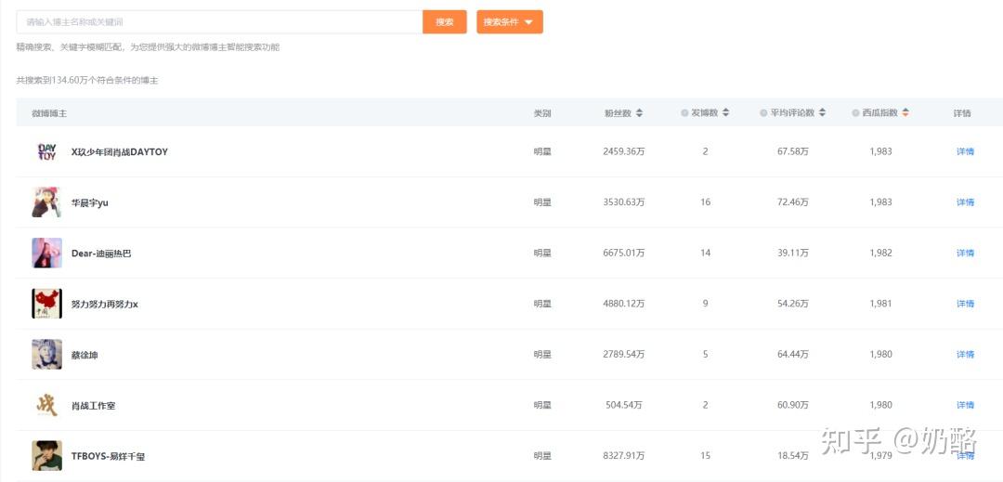Open 详情 for 肖战工作室

[x=965, y=405]
